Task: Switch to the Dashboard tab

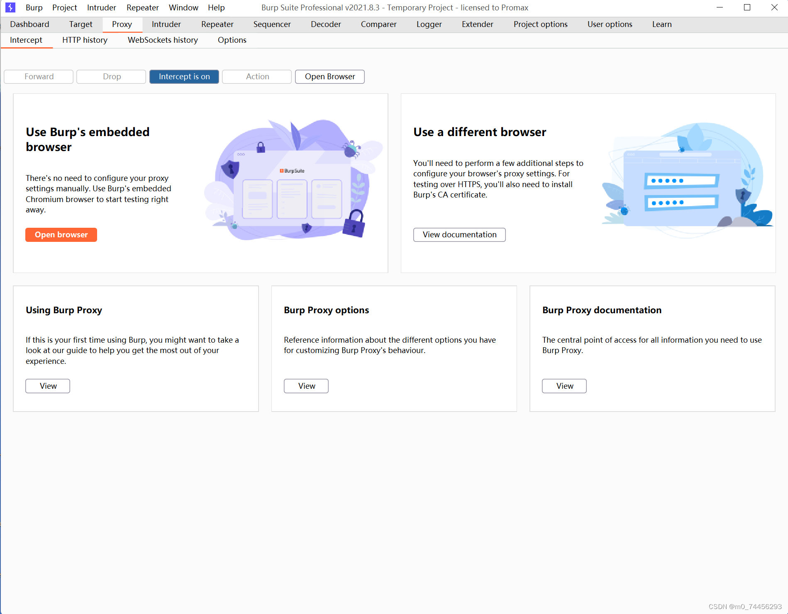Action: [x=29, y=24]
